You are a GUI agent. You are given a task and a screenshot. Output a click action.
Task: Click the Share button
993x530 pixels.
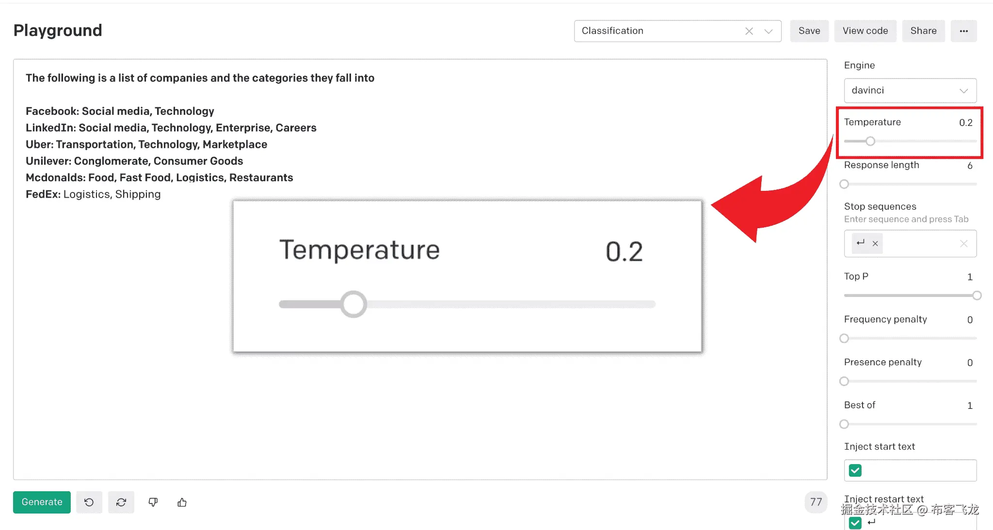pos(923,31)
